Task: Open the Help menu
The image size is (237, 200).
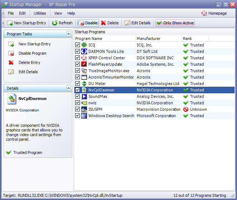Action: click(x=71, y=13)
